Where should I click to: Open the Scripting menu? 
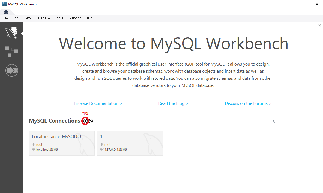tap(74, 18)
